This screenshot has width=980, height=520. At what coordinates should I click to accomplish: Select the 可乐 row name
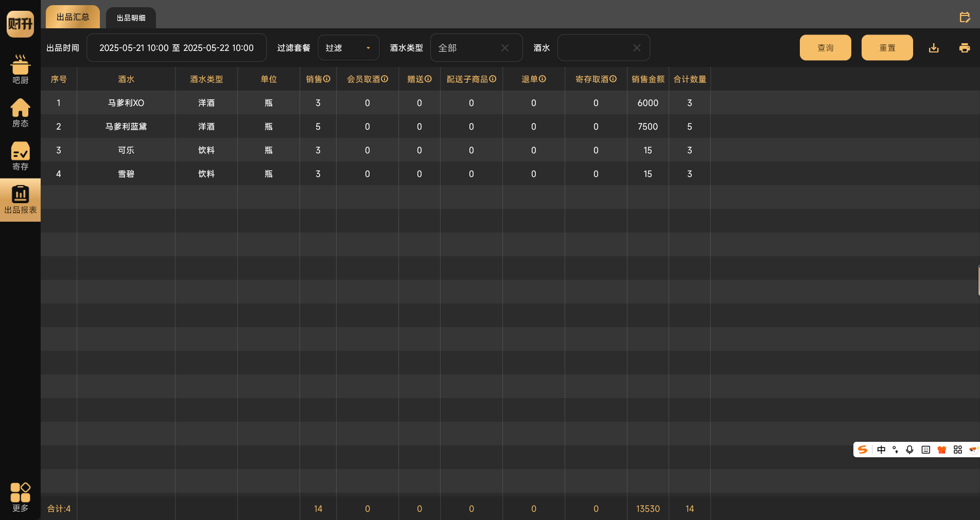click(x=126, y=150)
